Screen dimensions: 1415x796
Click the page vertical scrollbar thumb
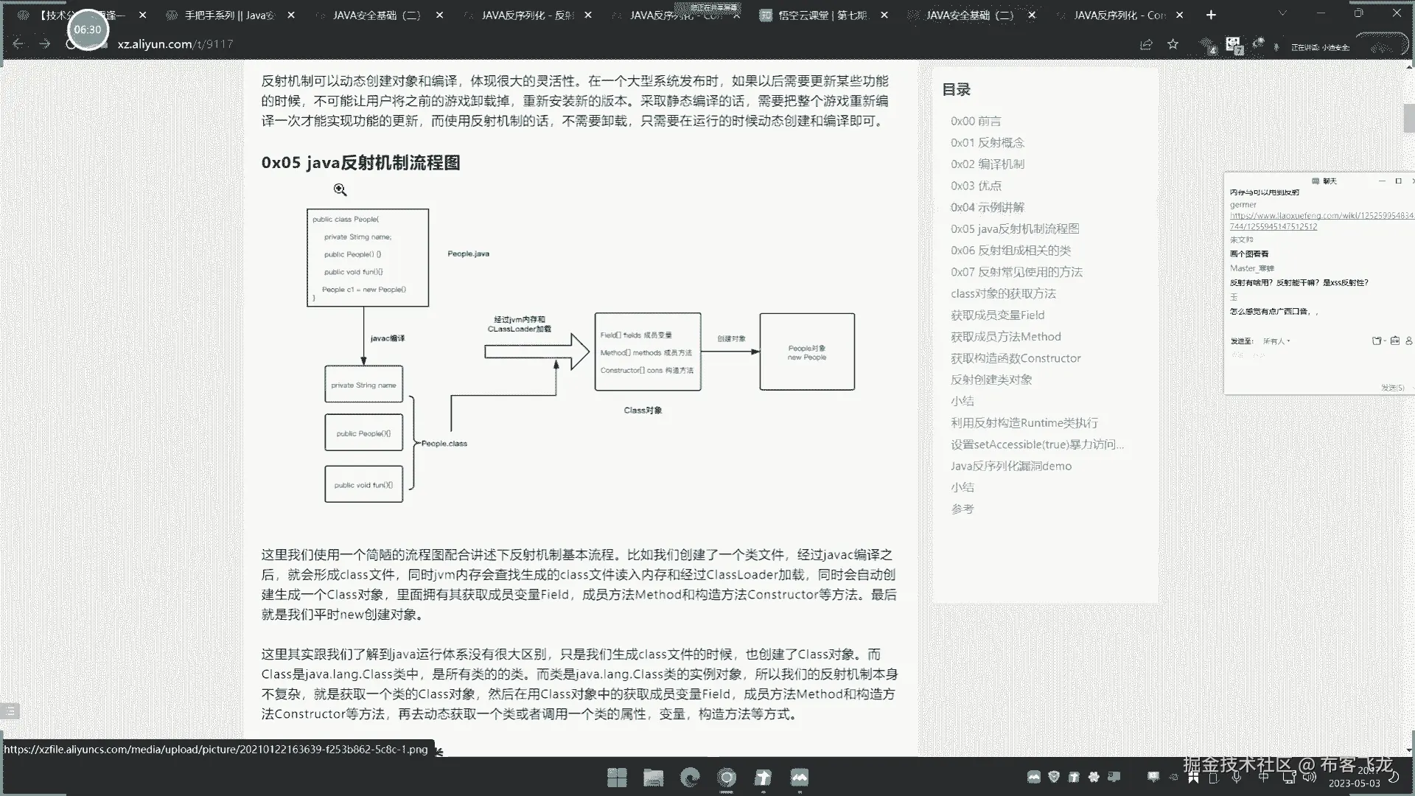[1408, 118]
